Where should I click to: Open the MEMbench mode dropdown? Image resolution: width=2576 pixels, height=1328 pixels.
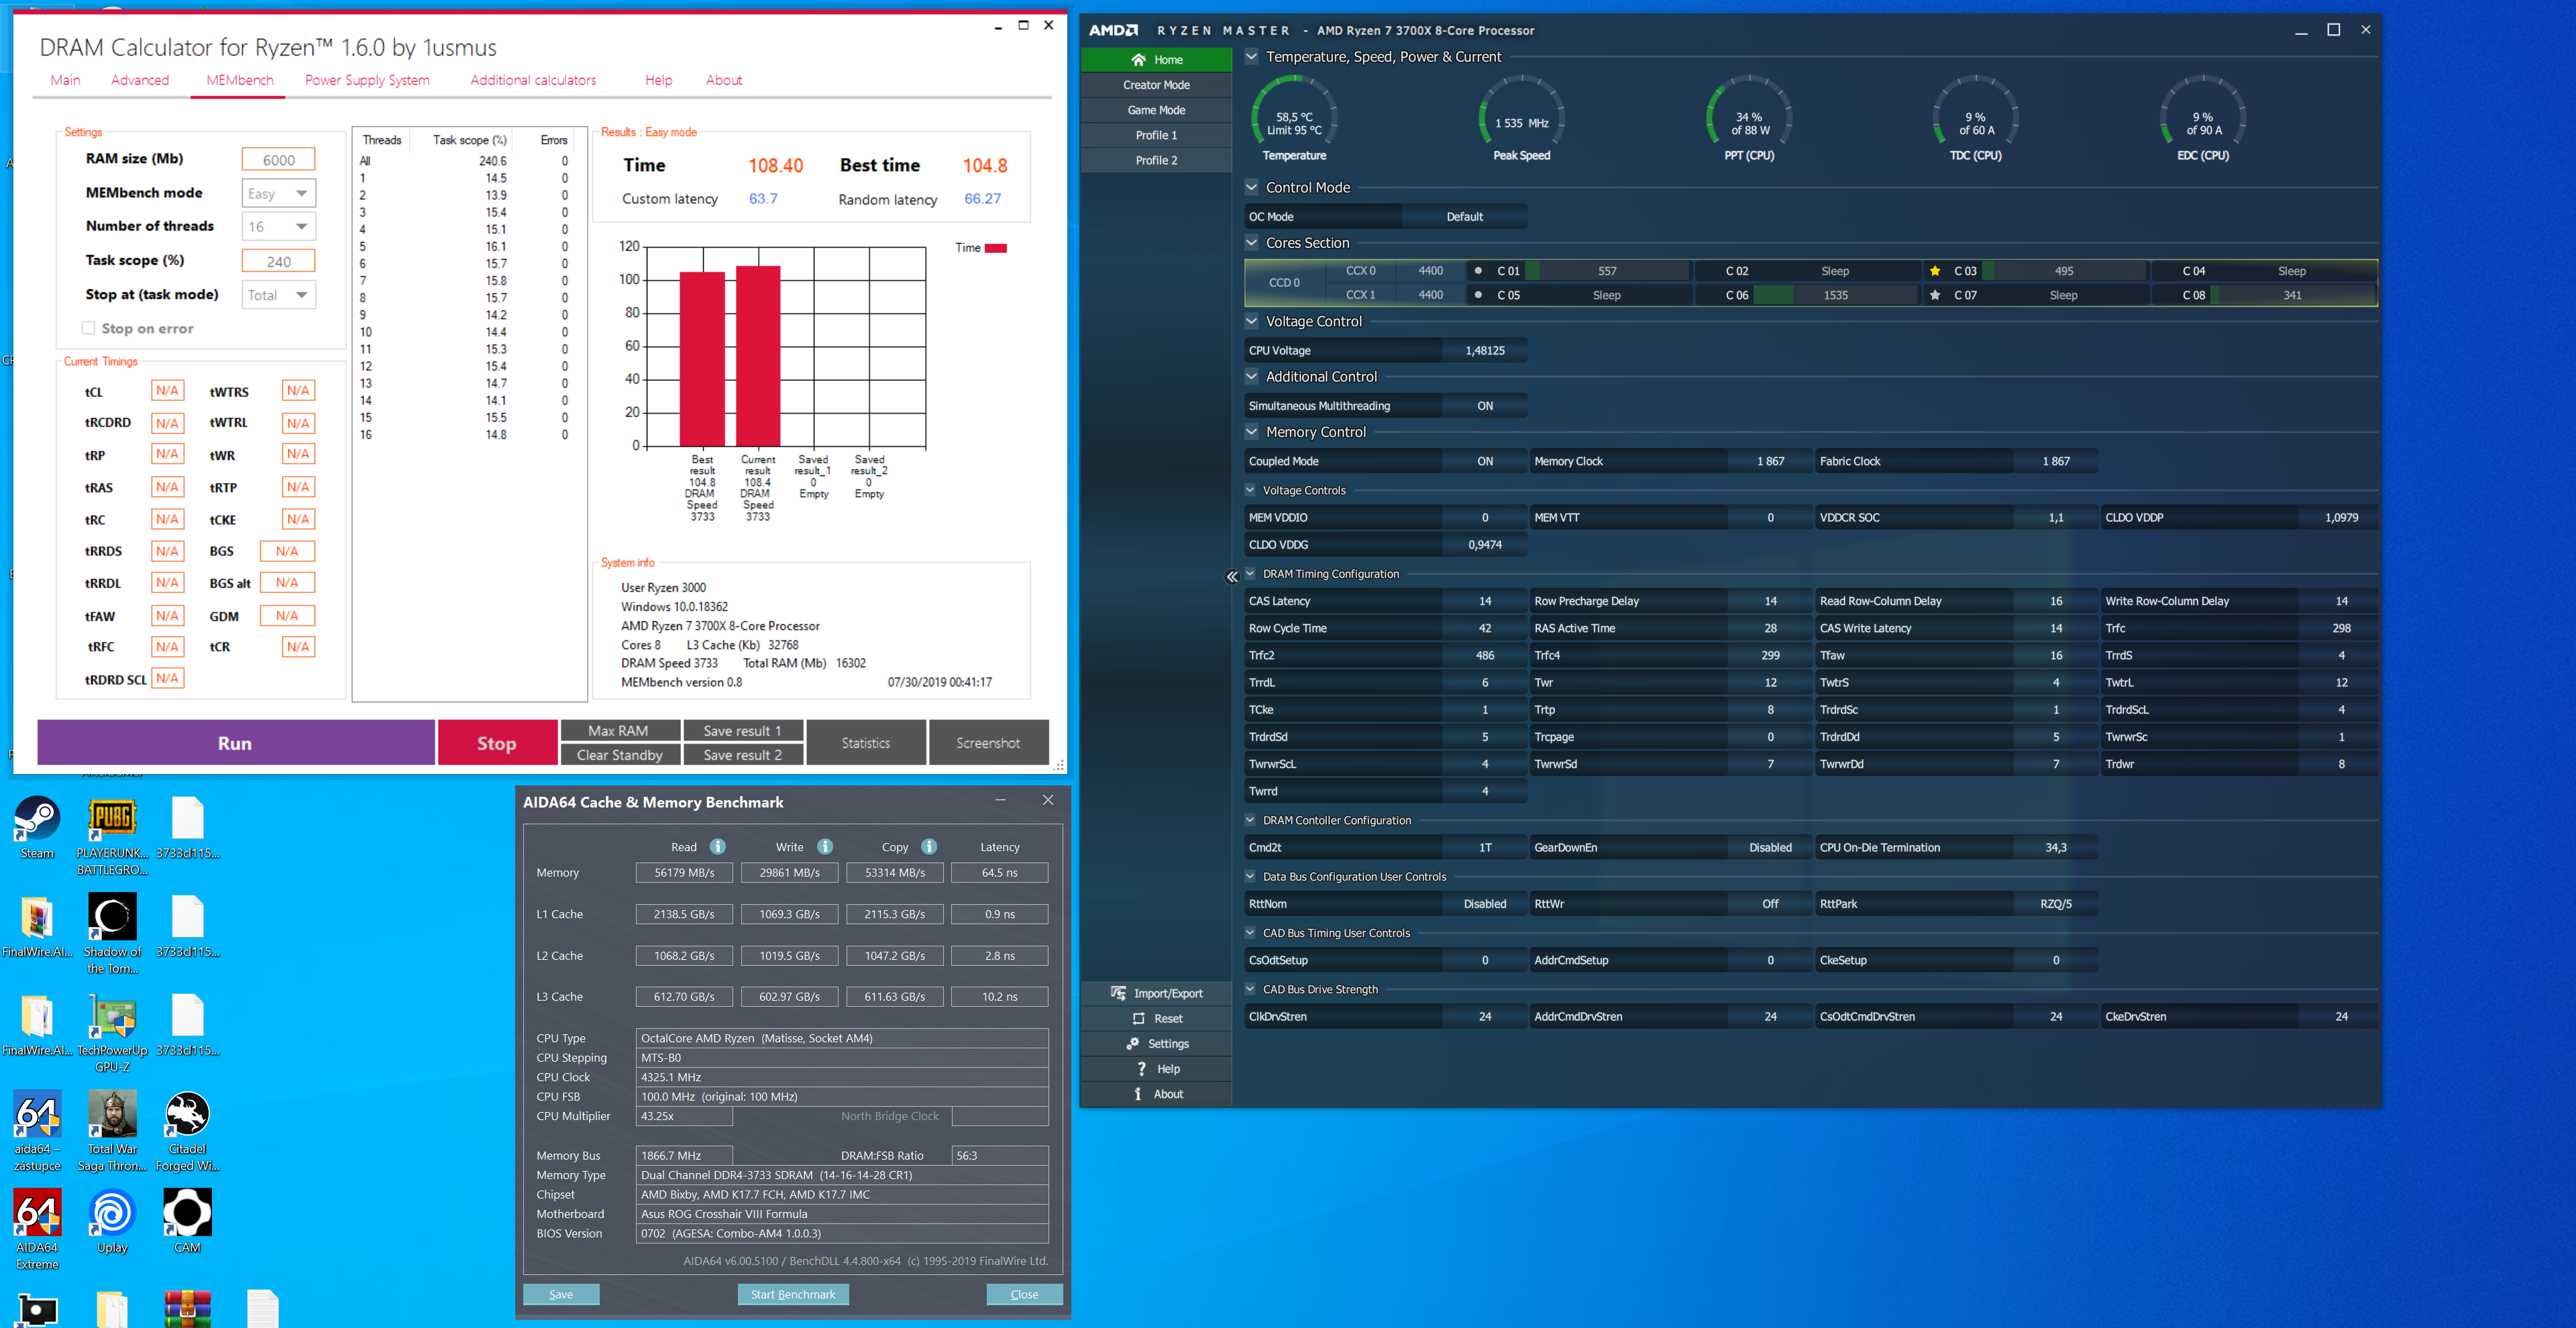(x=279, y=193)
